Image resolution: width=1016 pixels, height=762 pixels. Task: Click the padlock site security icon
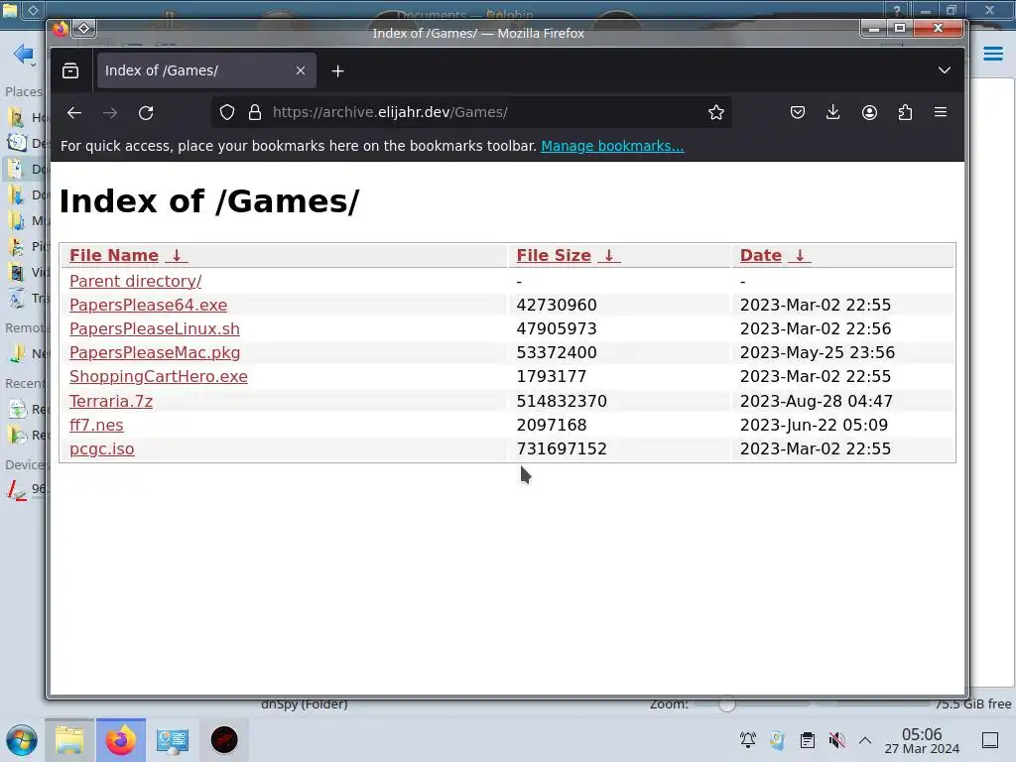pos(255,112)
